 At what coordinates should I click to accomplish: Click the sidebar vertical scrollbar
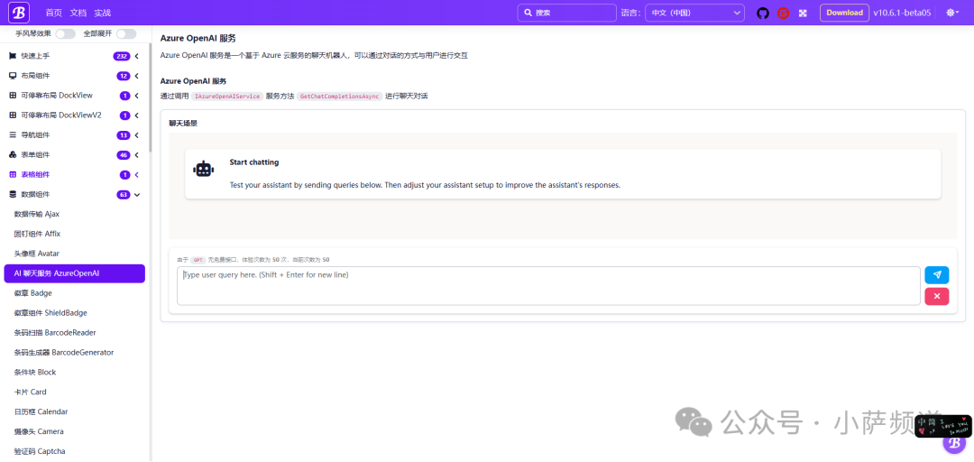pos(150,97)
